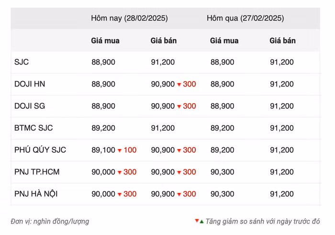The width and height of the screenshot is (335, 235).
Task: Click the Đơn vị: nghìn đồng/lượng note
Action: click(50, 222)
